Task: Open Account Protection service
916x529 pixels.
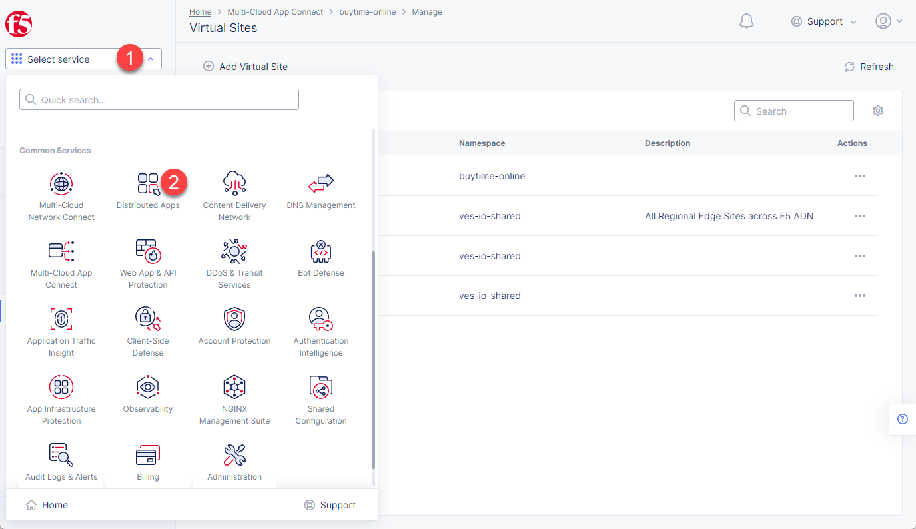Action: 234,326
